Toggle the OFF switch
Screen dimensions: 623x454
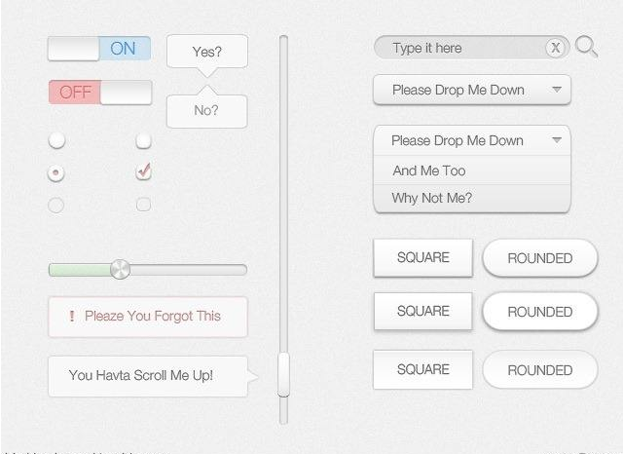(99, 93)
